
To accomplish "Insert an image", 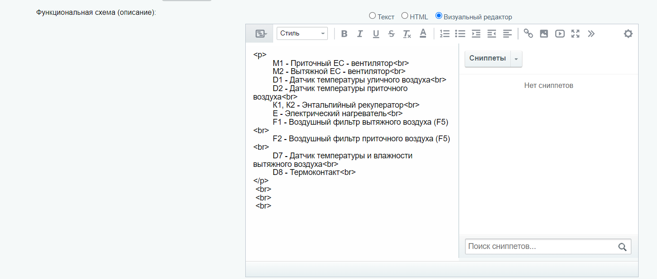I will click(544, 34).
